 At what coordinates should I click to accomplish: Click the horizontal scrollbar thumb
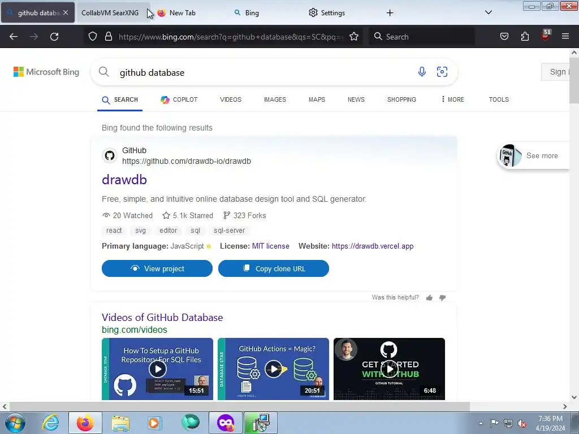tap(239, 406)
